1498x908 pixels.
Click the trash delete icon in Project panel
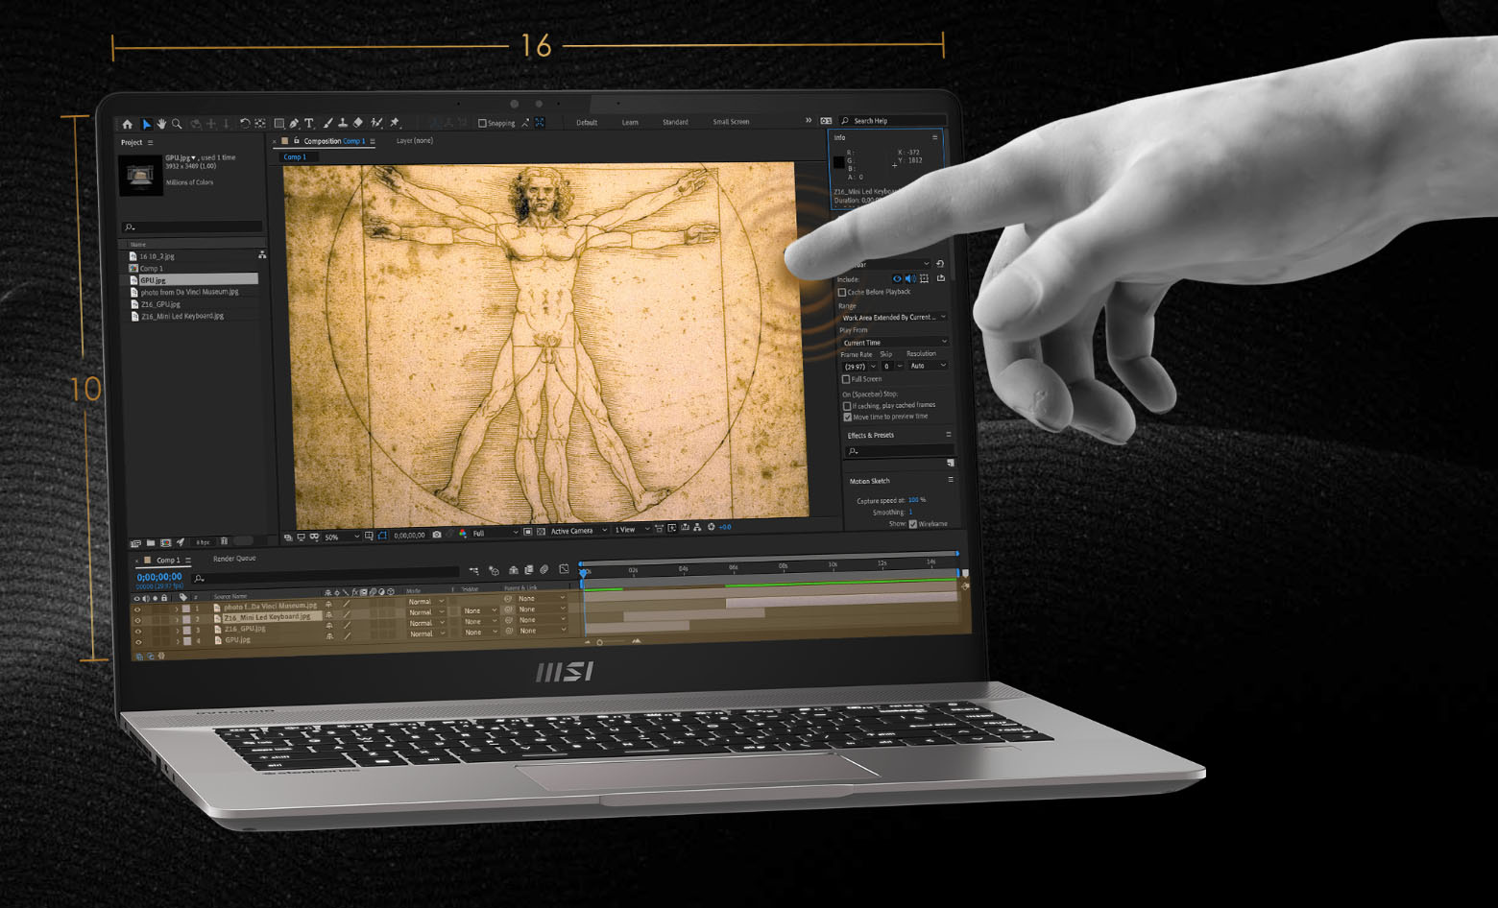pyautogui.click(x=225, y=541)
